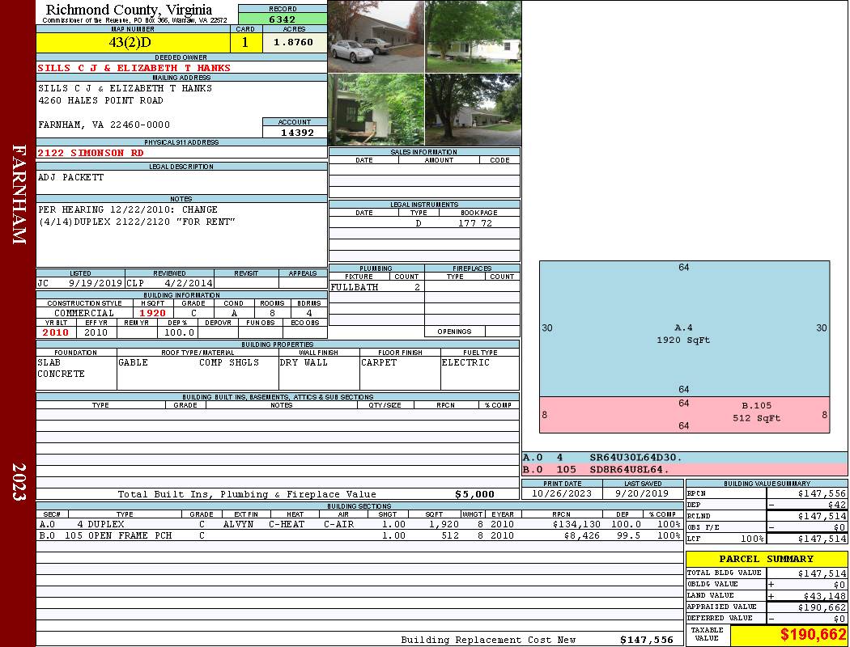
Task: Click LAND VALUE $43,148
Action: pyautogui.click(x=825, y=596)
